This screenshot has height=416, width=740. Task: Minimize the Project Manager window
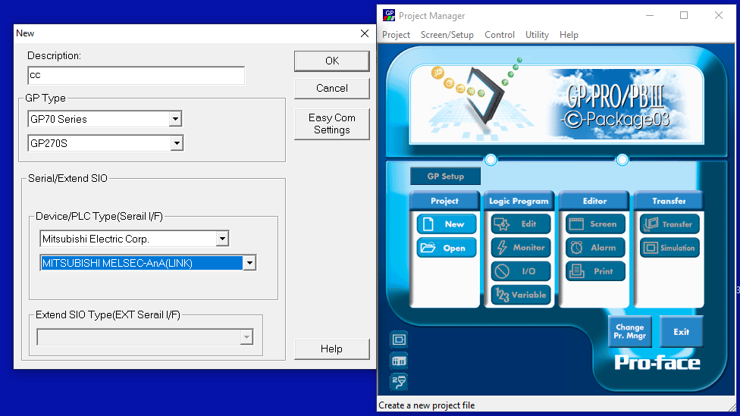coord(650,16)
